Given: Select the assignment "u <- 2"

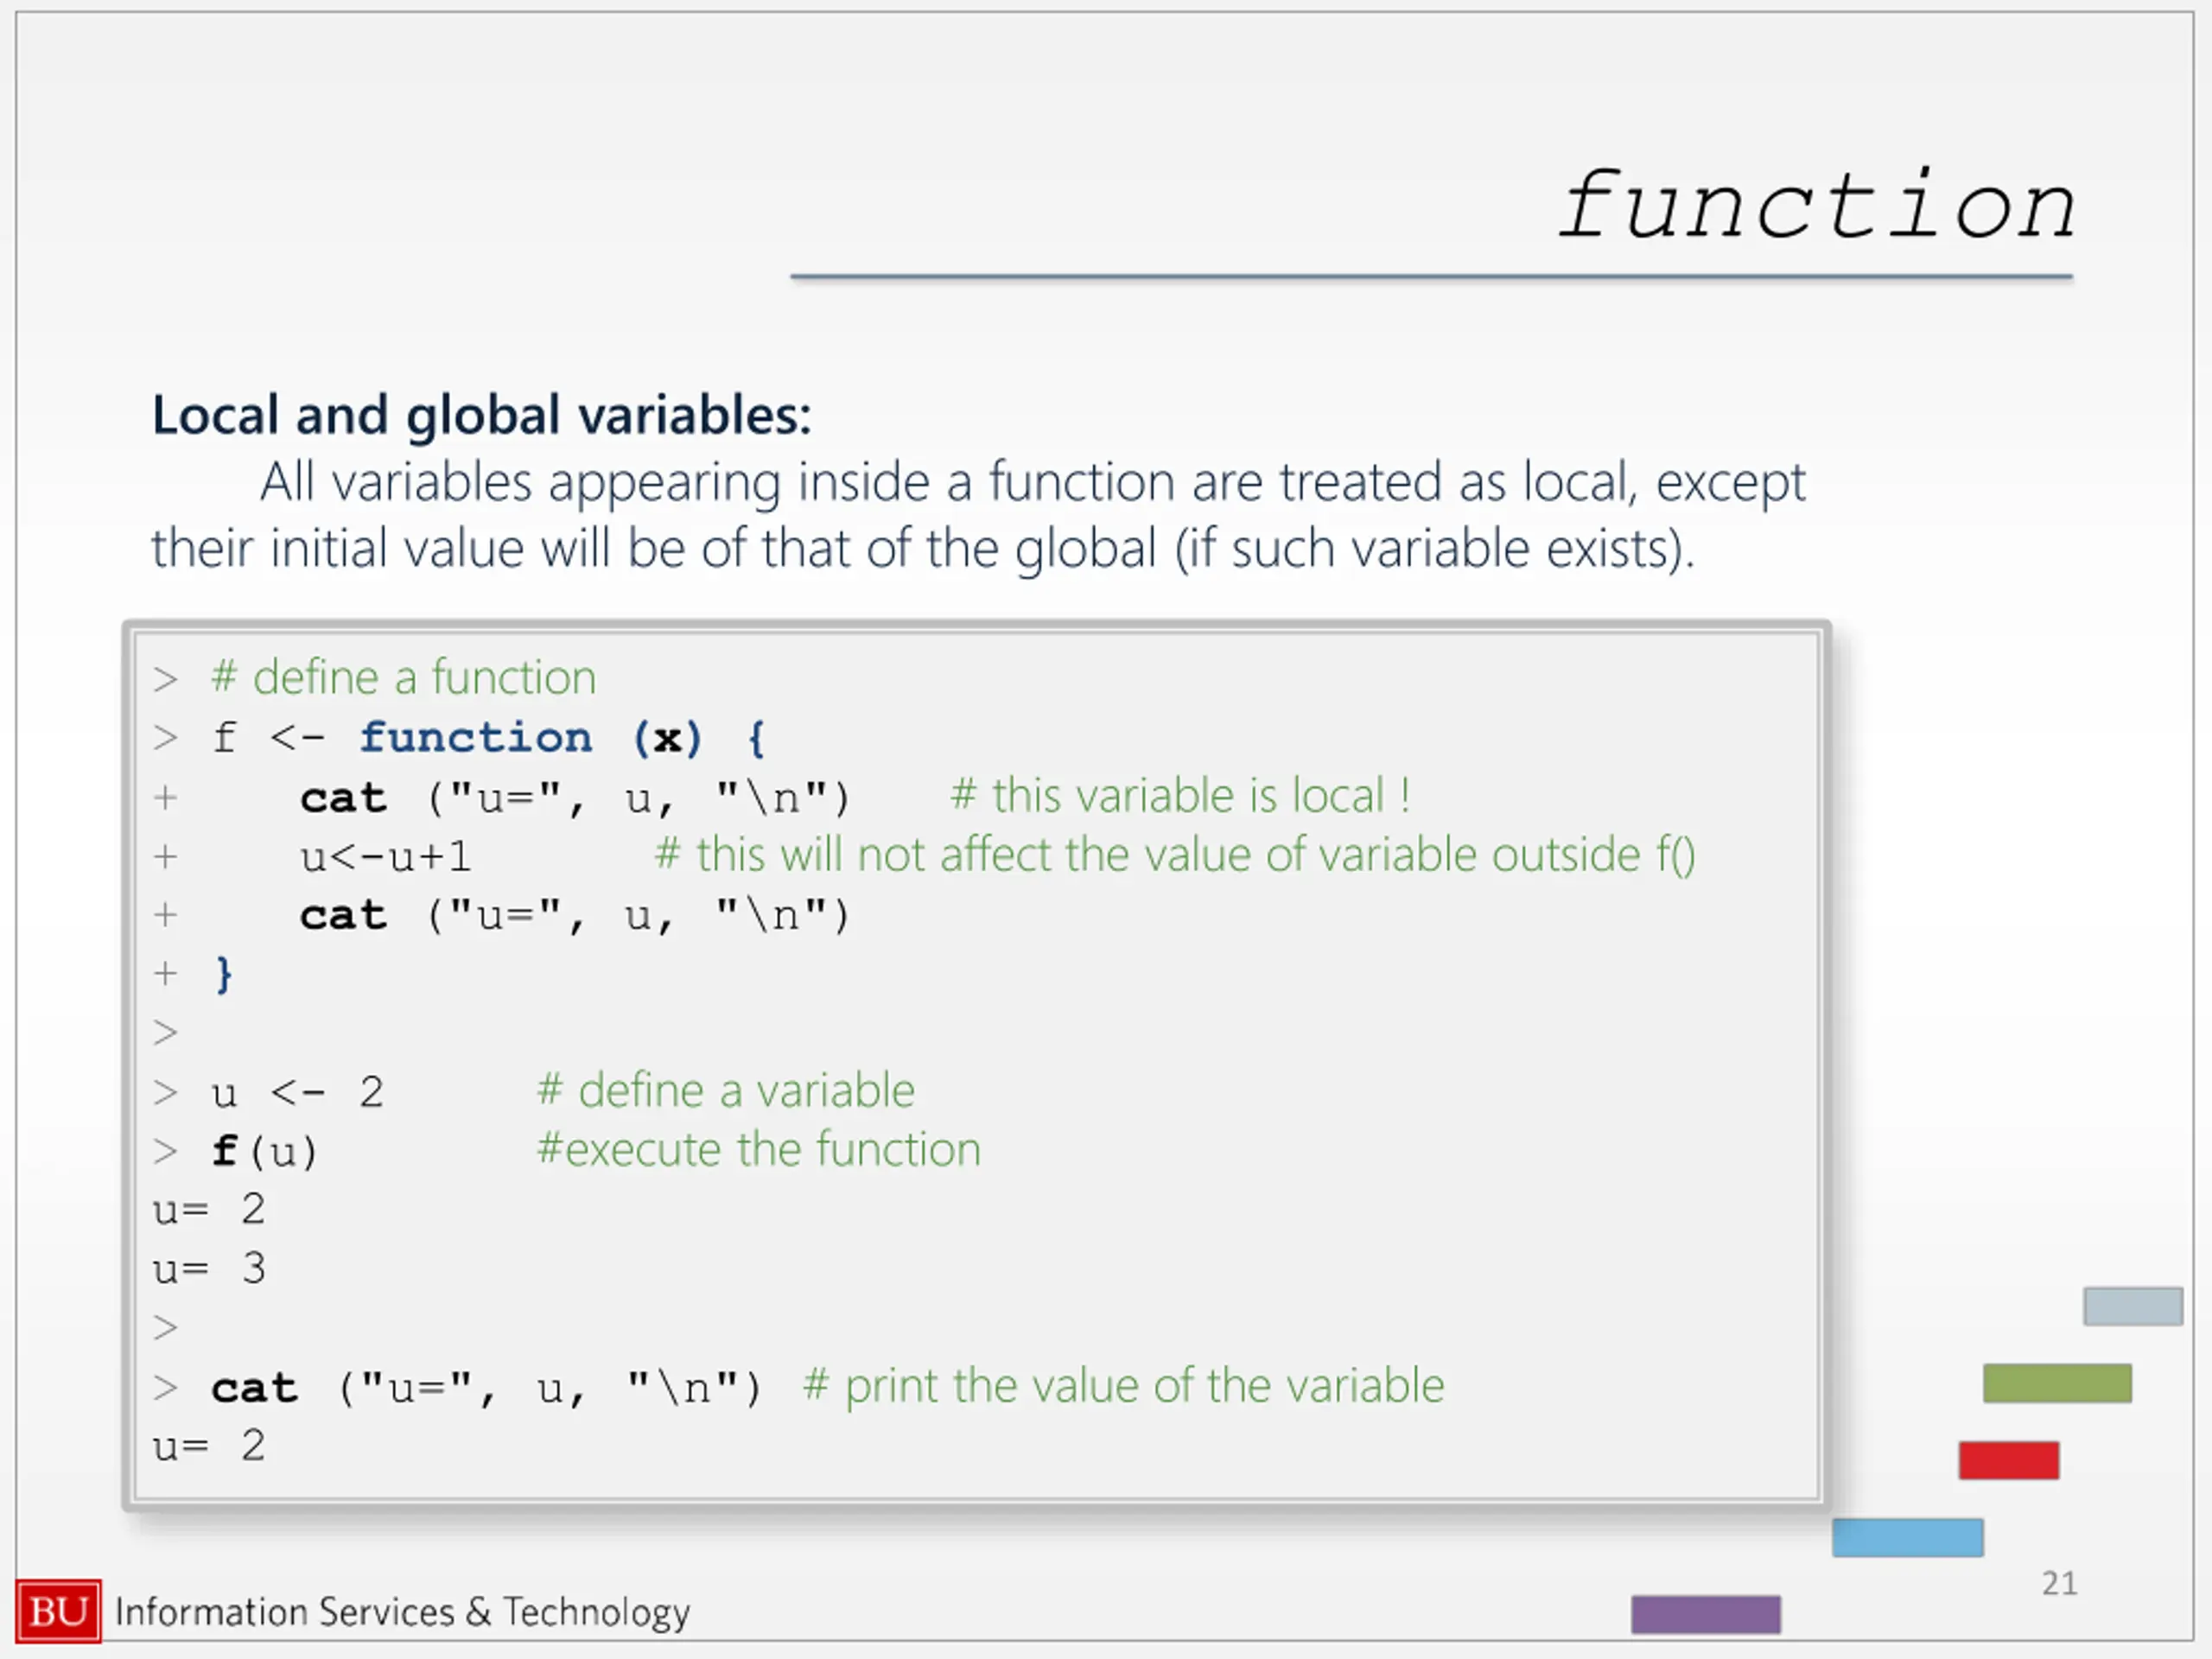Looking at the screenshot, I should tap(298, 1092).
